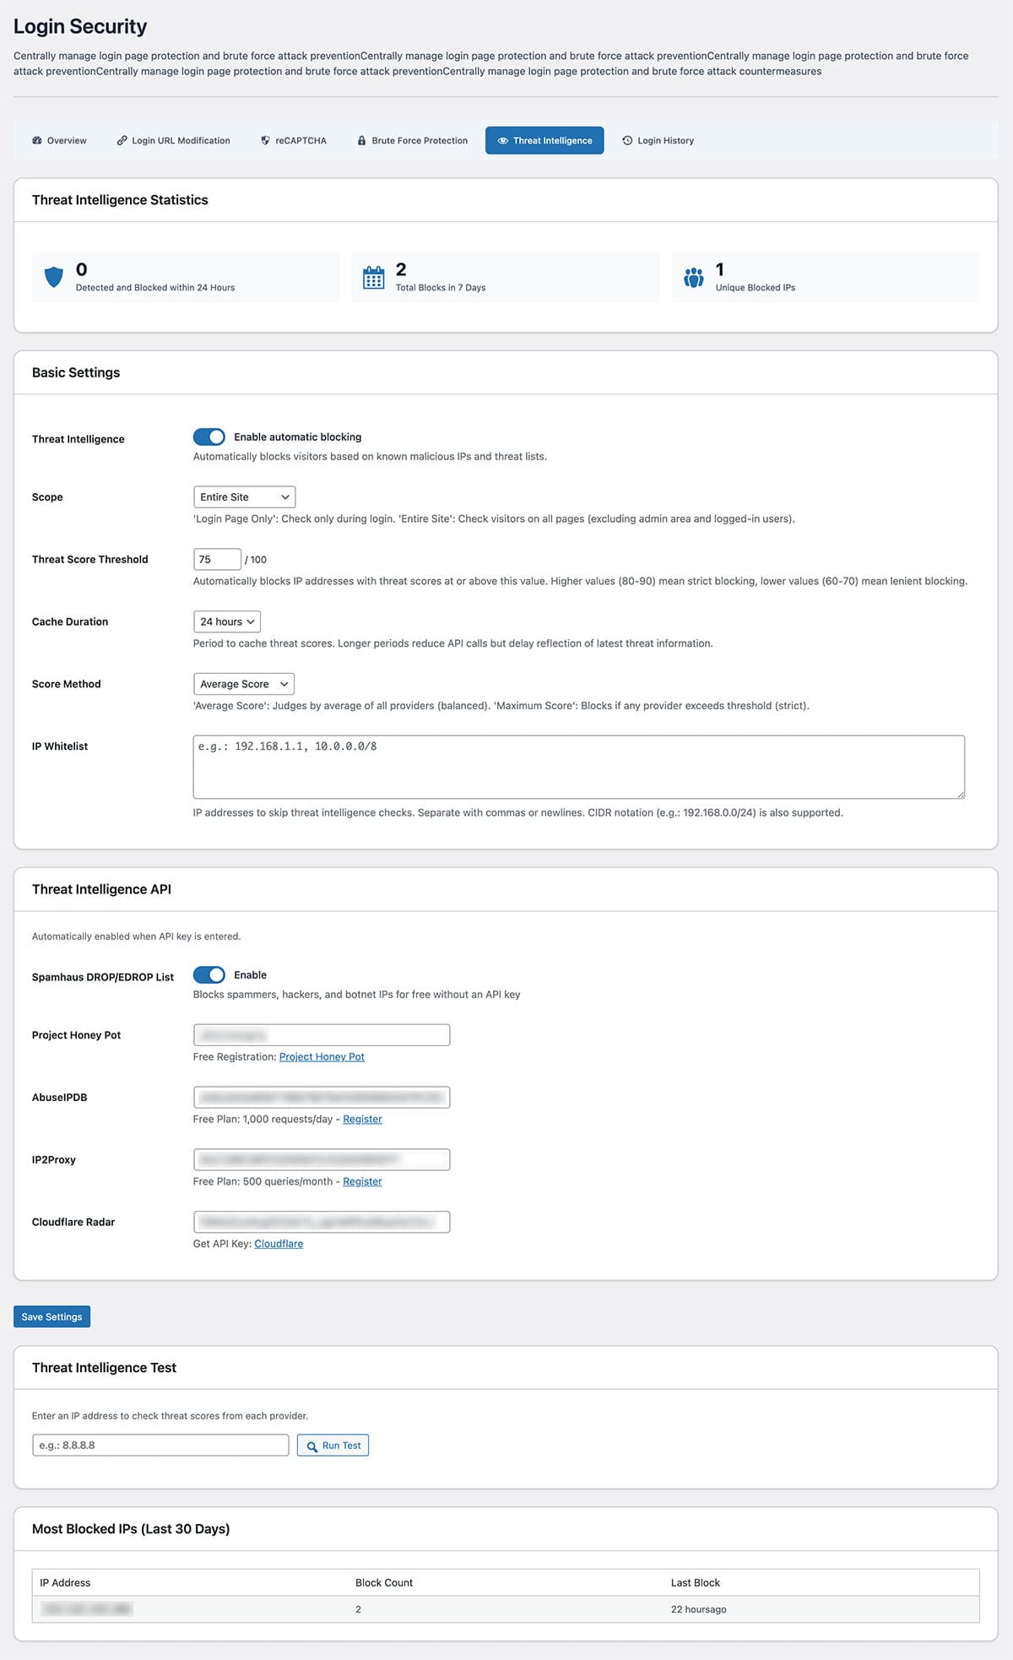Open the reCAPTCHA tab
Screen dimensions: 1013x1660
[293, 141]
